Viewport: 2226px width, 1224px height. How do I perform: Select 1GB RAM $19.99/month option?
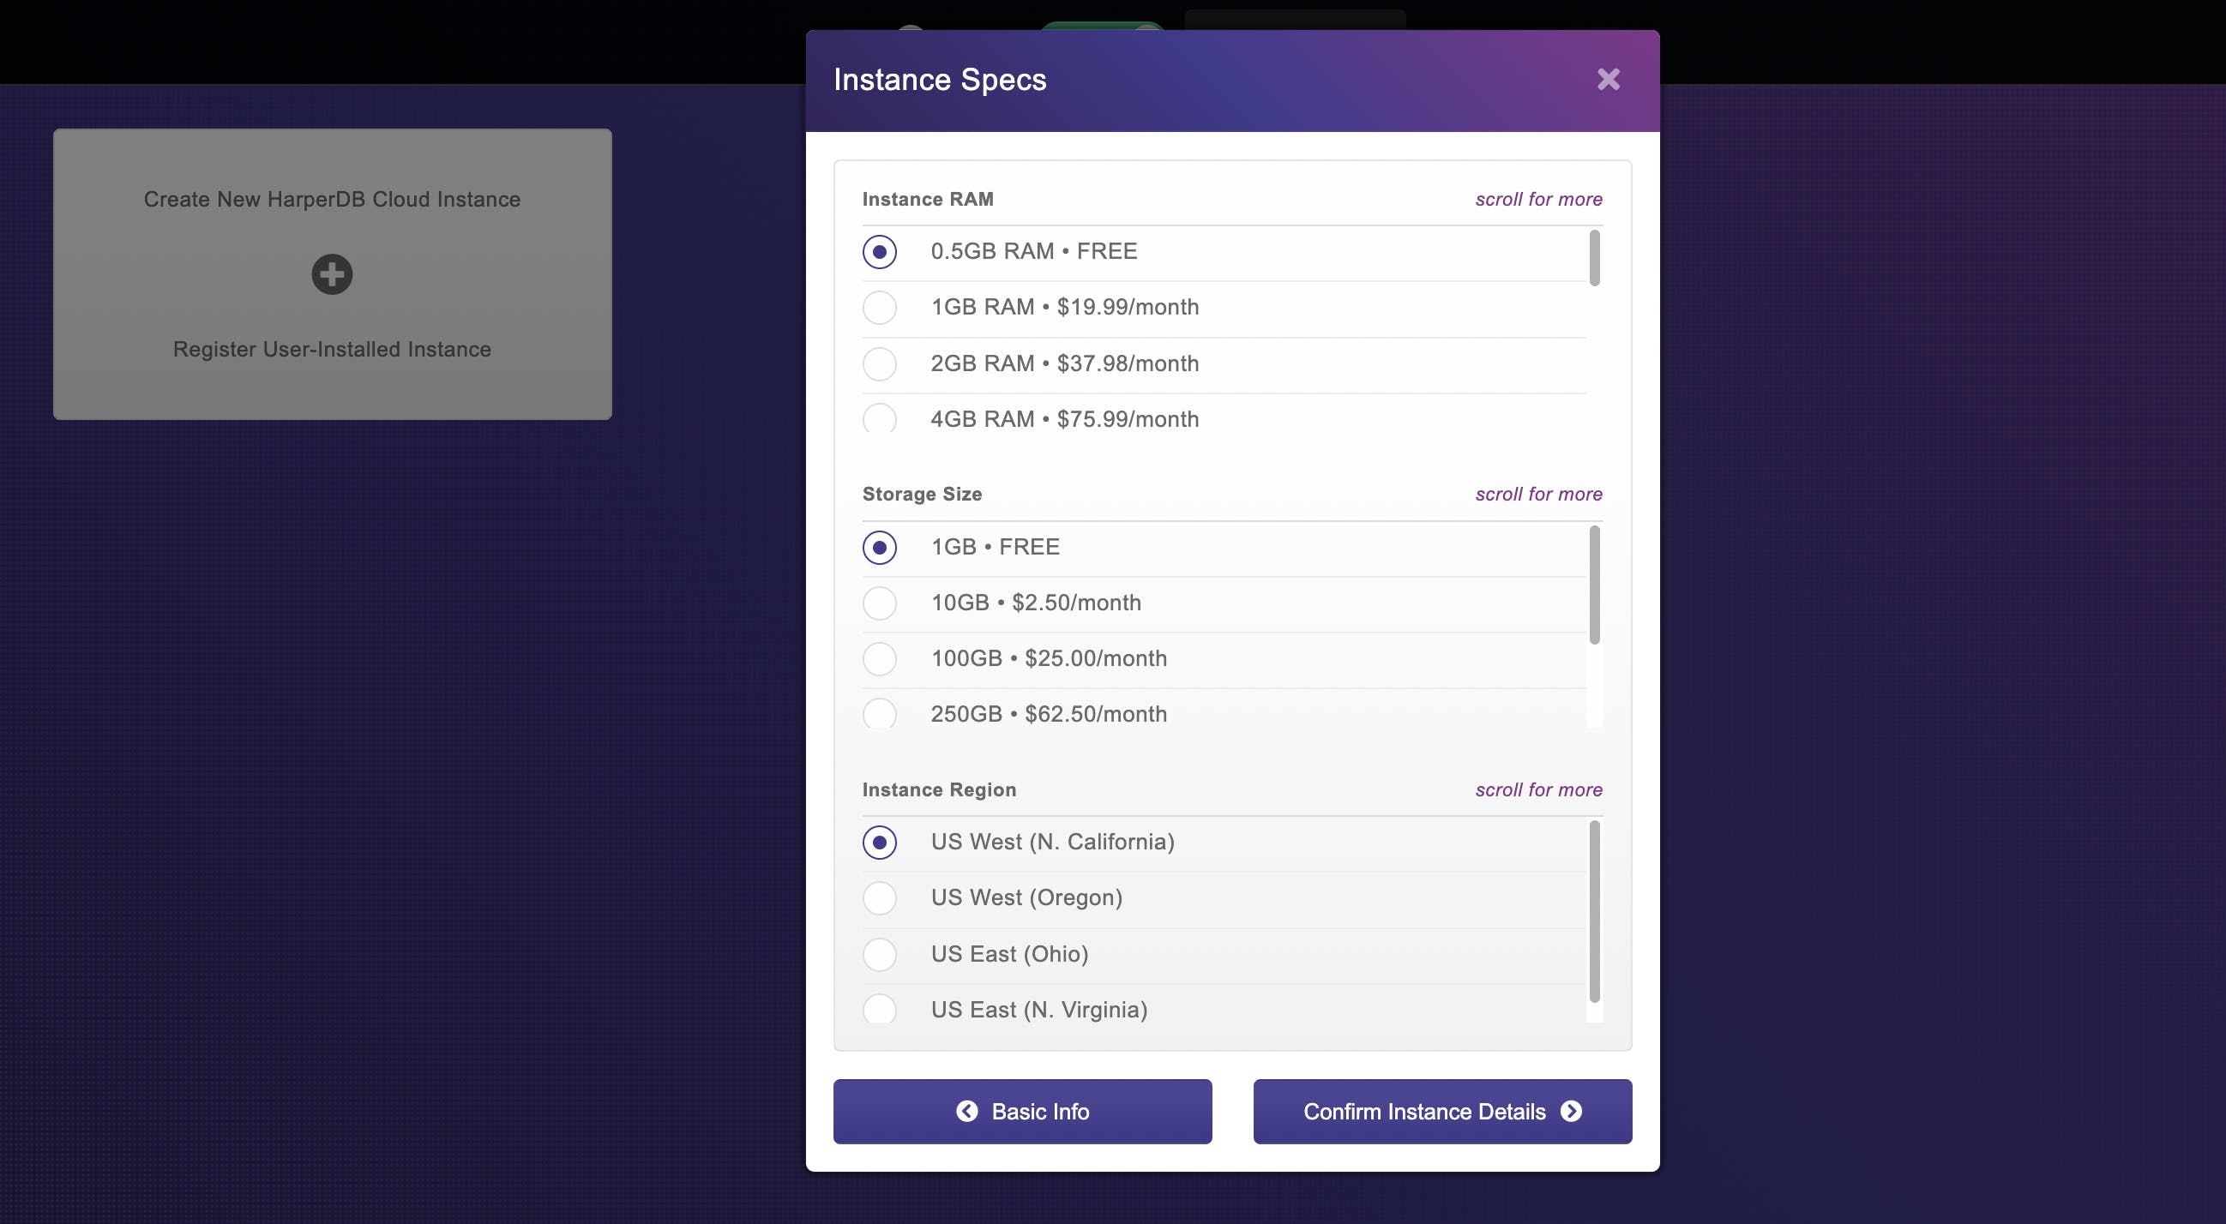pos(880,308)
